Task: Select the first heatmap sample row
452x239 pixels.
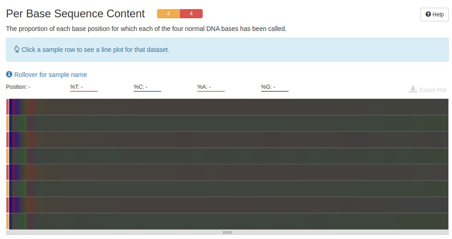Action: (x=227, y=107)
